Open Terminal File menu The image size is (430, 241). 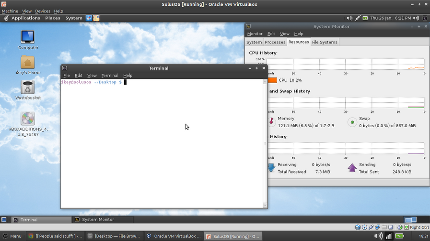click(x=67, y=76)
